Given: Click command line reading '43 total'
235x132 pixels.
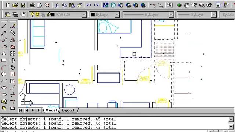Looking at the screenshot, I should [59, 127].
